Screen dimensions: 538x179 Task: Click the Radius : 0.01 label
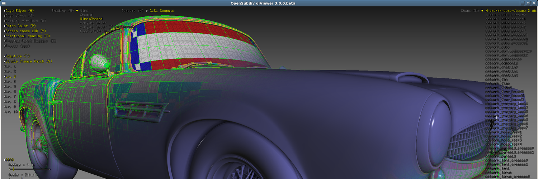tap(22, 165)
